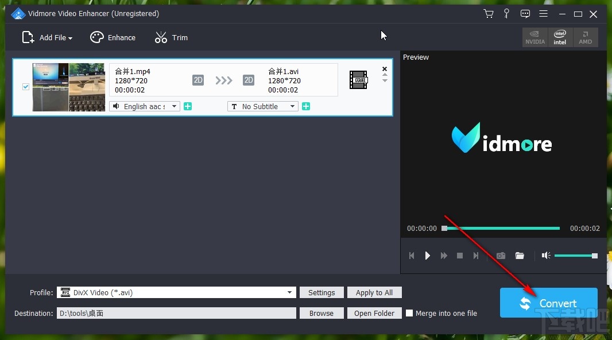Click the source 2D mode icon
612x340 pixels.
tap(198, 80)
